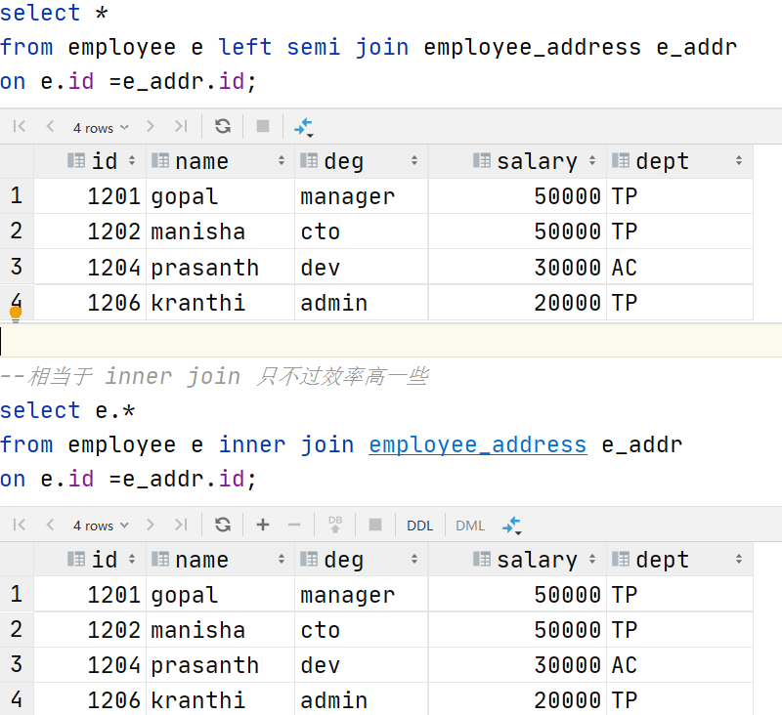Sort lower table by deg column
This screenshot has height=715, width=782.
414,560
